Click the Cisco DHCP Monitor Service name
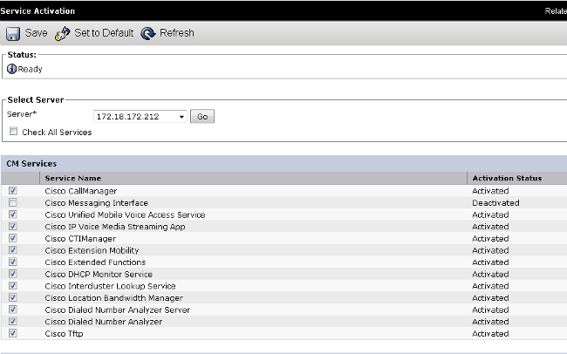Screen dimensions: 567x354 pos(99,274)
